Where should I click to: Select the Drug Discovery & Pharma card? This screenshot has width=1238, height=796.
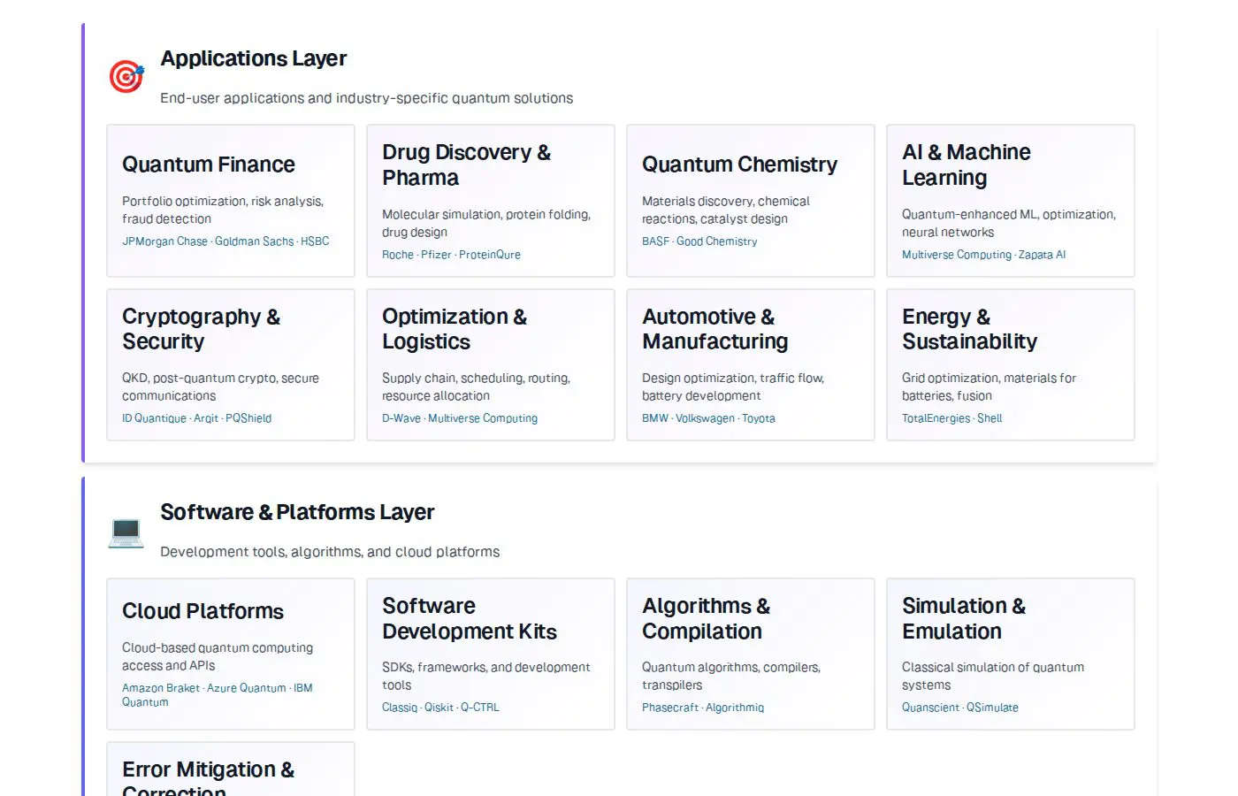(491, 201)
